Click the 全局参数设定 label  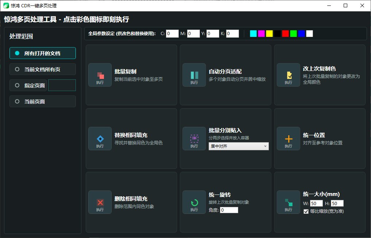pos(122,34)
